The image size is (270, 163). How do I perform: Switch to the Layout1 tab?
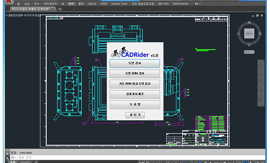point(25,162)
